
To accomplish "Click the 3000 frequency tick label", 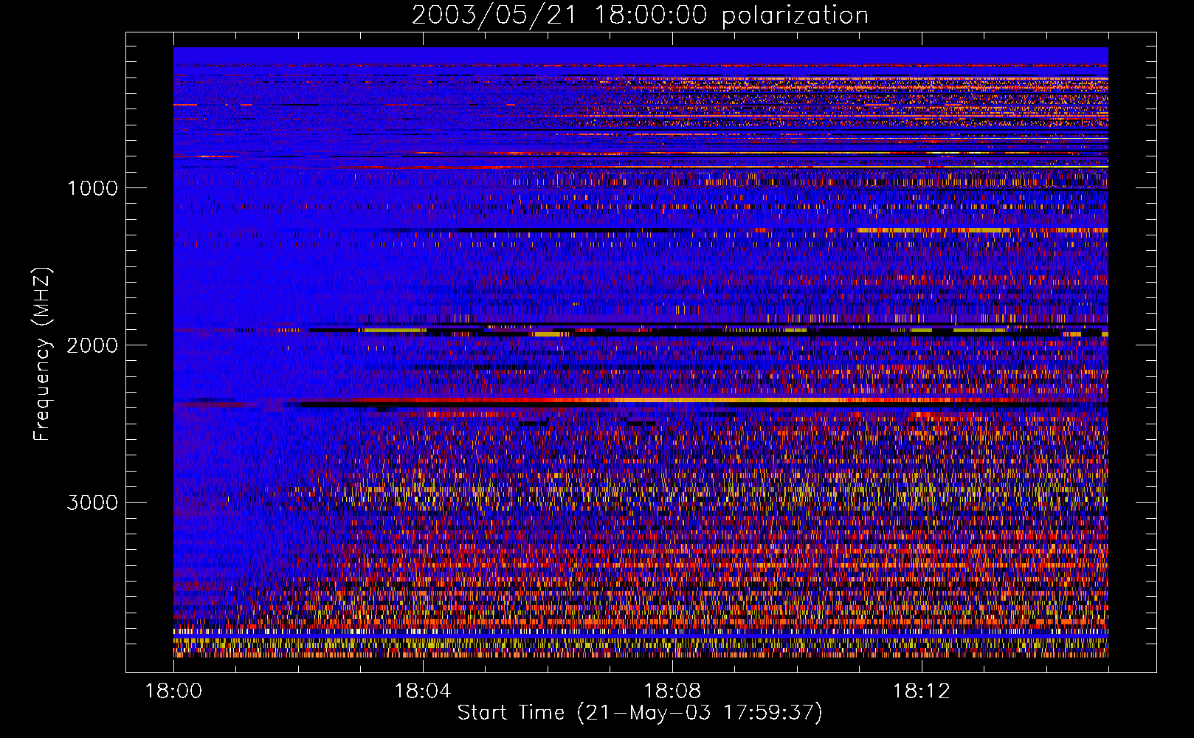I will (92, 503).
